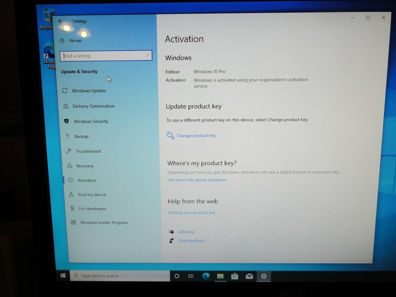Image resolution: width=396 pixels, height=297 pixels.
Task: Go to Settings Home
Action: tap(75, 40)
